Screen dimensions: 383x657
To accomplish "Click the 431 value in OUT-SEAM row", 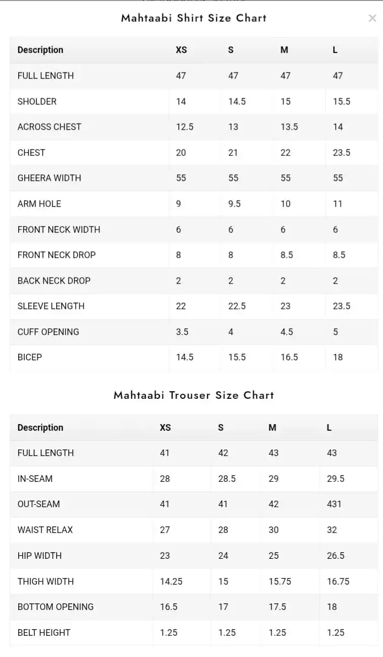I will point(334,504).
